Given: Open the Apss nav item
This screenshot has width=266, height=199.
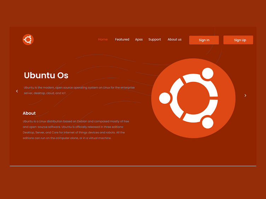Looking at the screenshot, I should [x=139, y=40].
